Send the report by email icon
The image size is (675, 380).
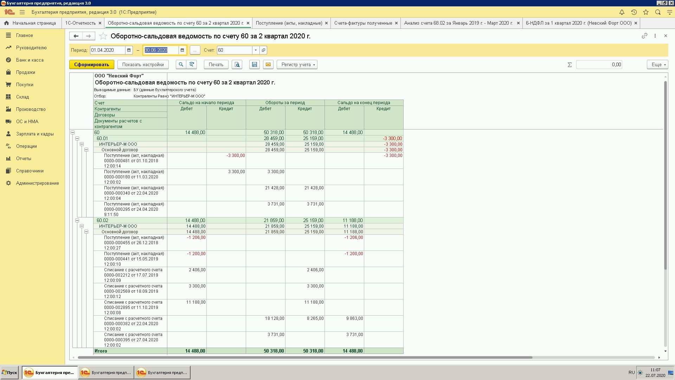click(268, 64)
